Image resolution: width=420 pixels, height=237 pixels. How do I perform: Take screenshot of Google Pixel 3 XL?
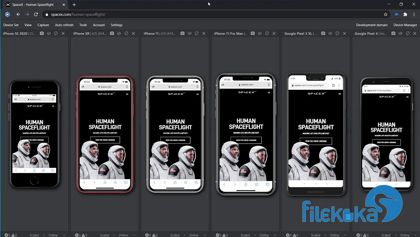click(323, 33)
